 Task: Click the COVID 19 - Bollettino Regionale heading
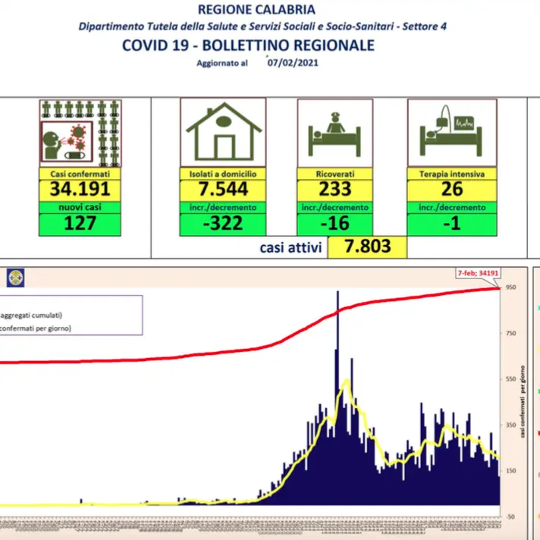pos(248,46)
